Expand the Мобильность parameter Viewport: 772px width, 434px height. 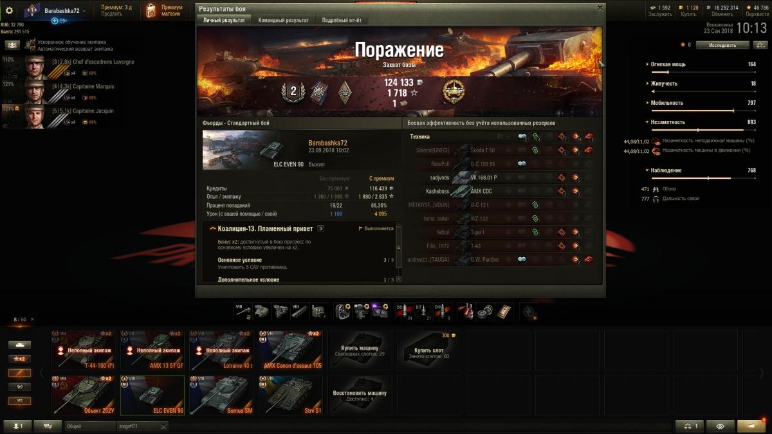point(664,103)
